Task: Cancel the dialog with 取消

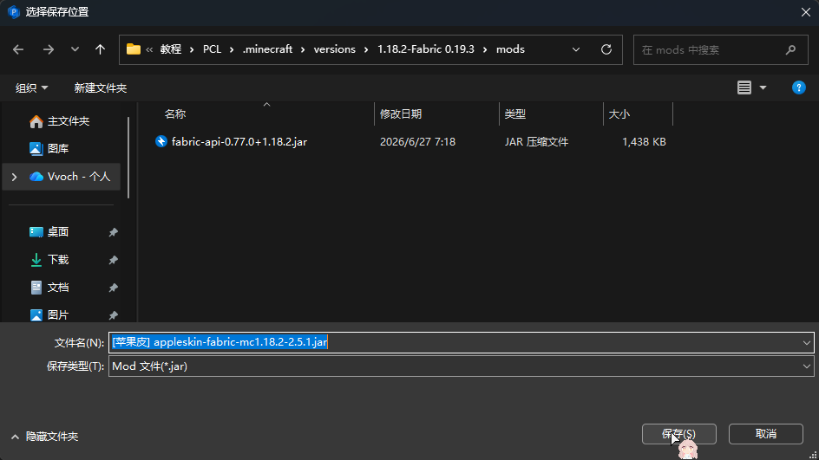Action: coord(766,434)
